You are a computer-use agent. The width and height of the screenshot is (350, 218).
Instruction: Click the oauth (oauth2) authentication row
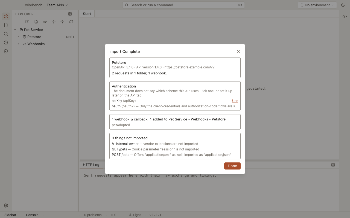click(175, 106)
